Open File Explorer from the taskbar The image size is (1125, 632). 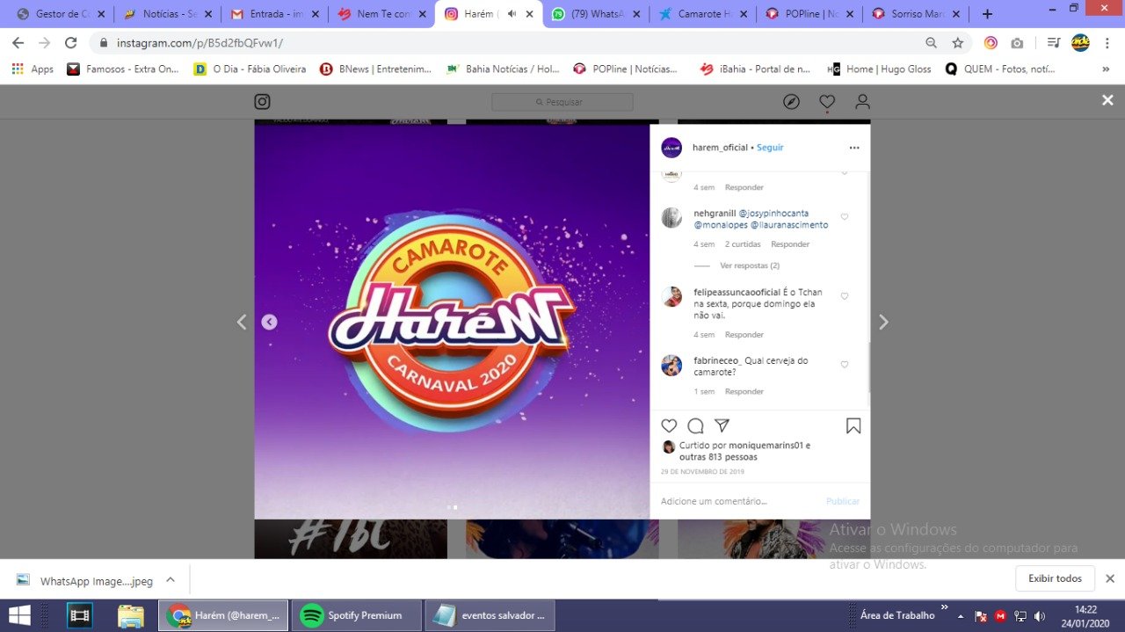coord(131,615)
